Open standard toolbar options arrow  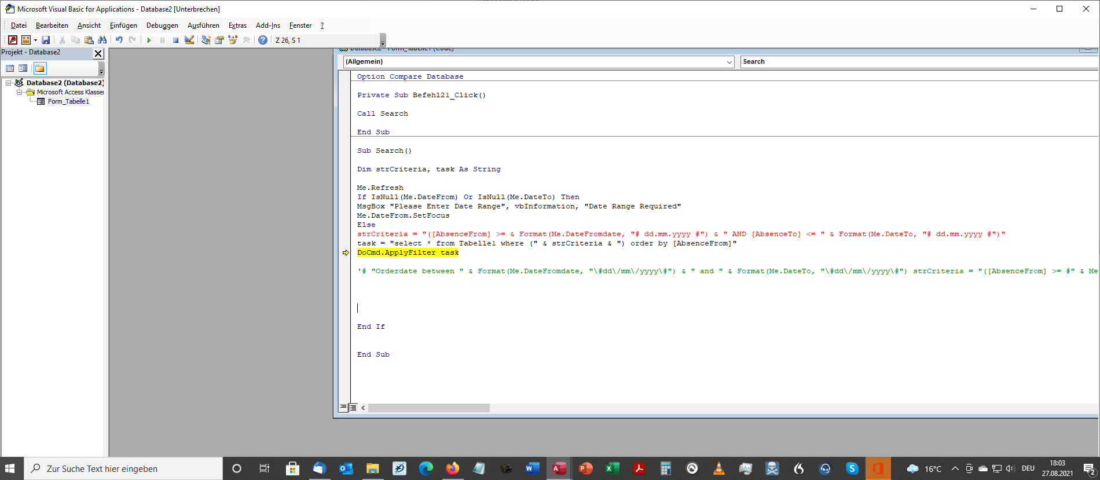click(x=383, y=41)
